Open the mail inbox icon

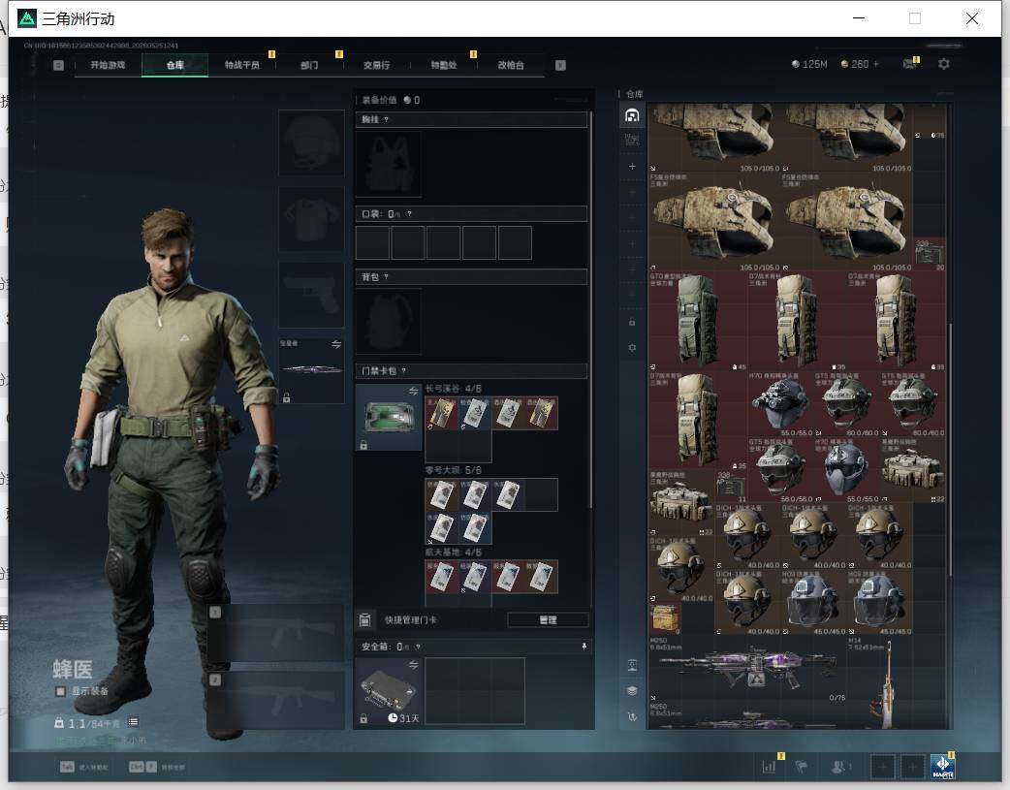pos(909,64)
